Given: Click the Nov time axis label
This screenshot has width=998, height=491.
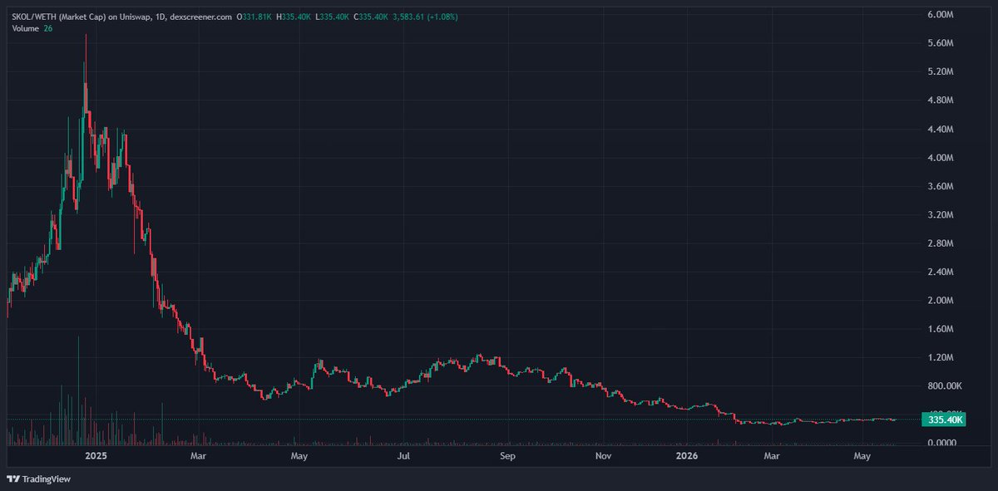Looking at the screenshot, I should point(604,456).
